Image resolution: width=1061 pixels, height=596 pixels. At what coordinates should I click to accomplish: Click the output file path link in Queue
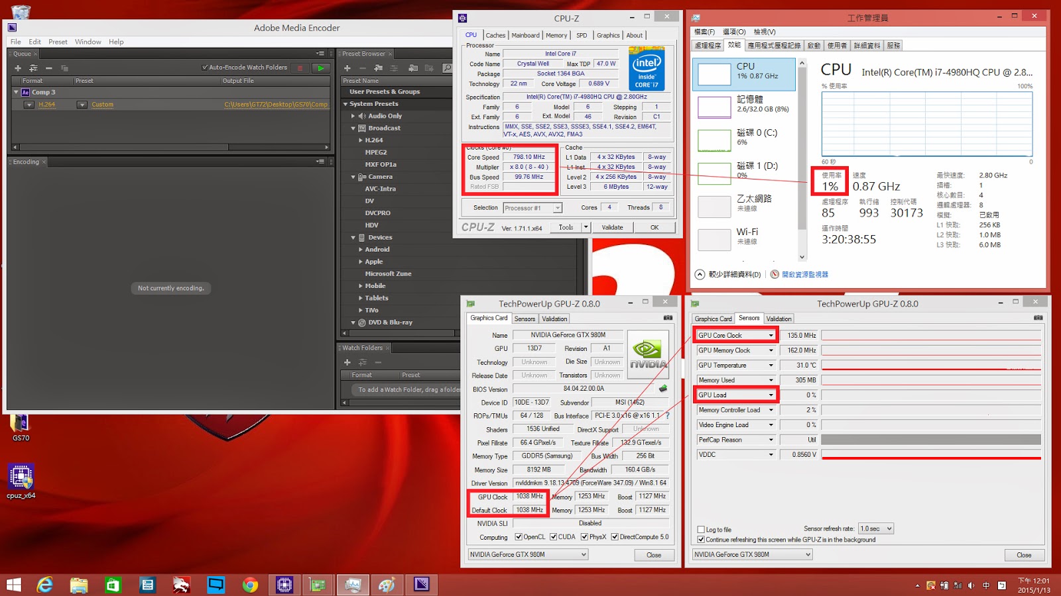point(276,105)
